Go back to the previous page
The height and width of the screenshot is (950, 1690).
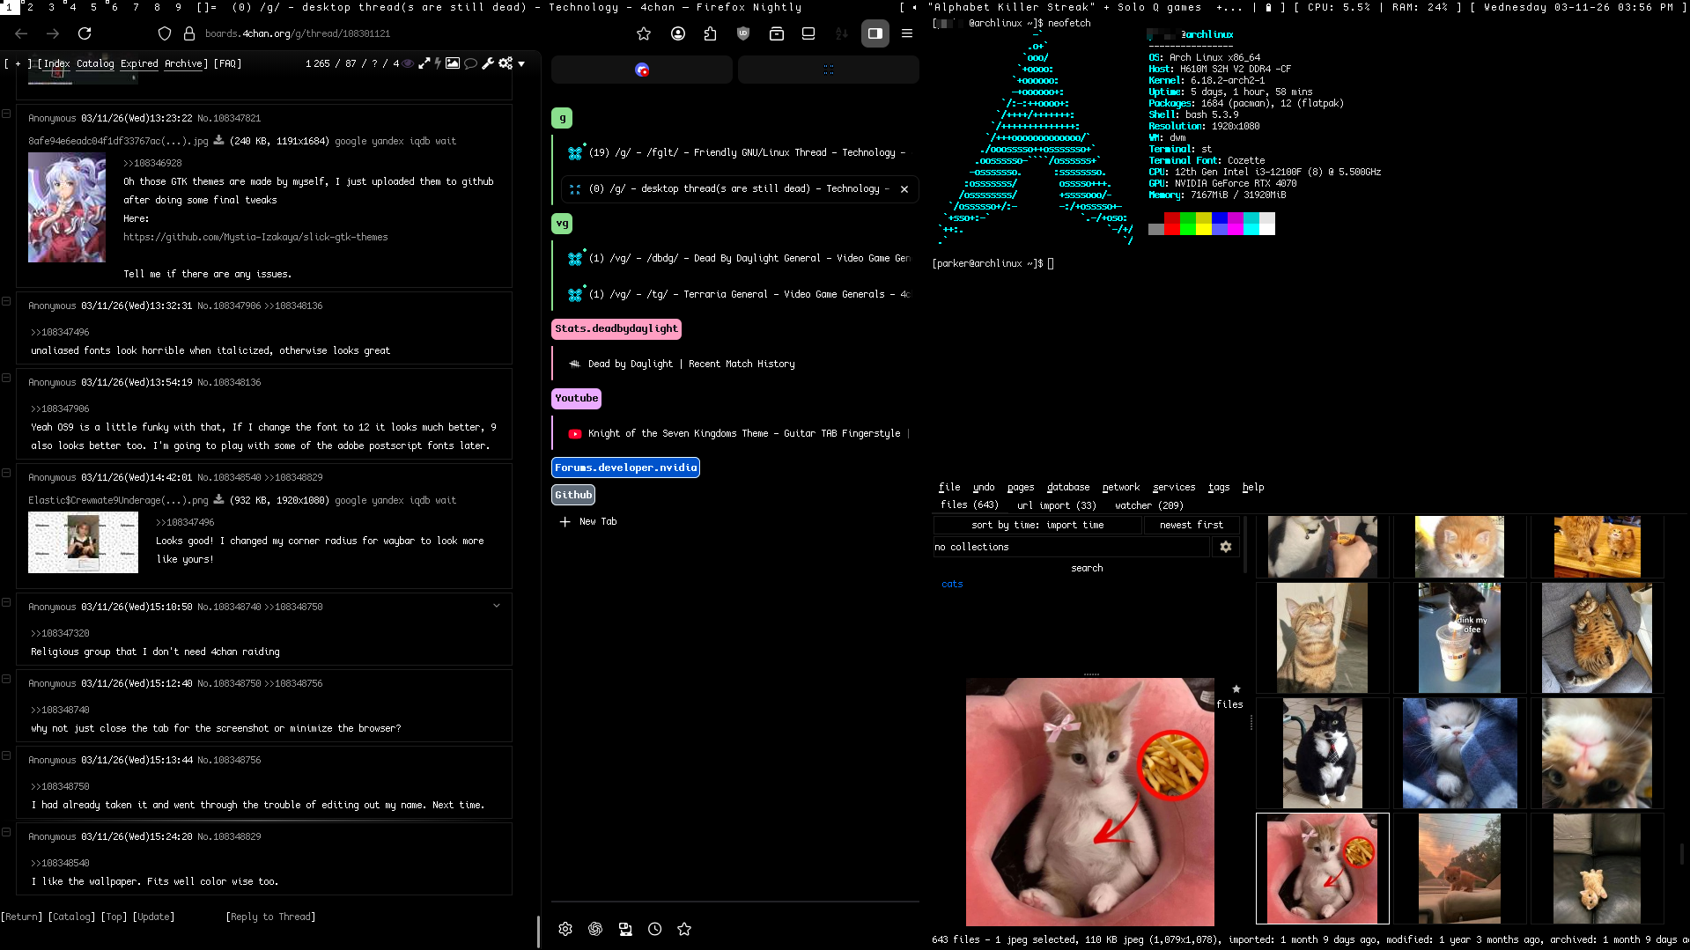[21, 33]
